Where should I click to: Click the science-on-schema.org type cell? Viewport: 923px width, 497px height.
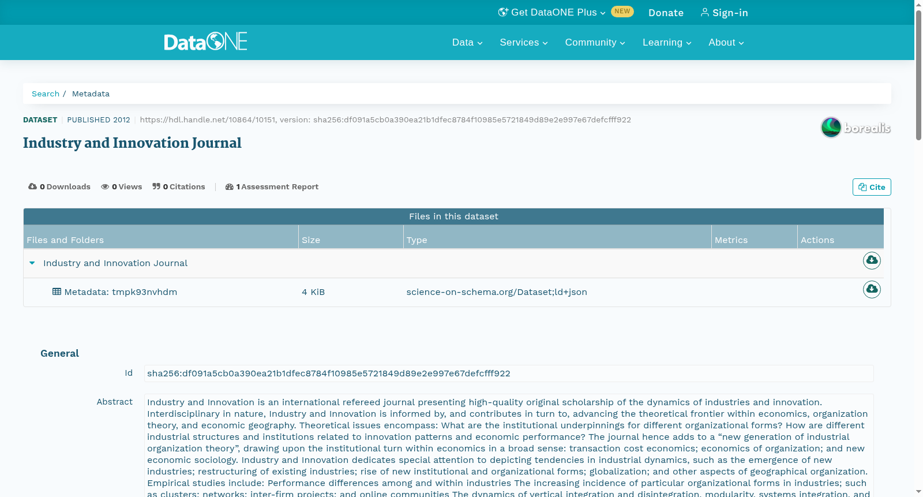tap(497, 292)
